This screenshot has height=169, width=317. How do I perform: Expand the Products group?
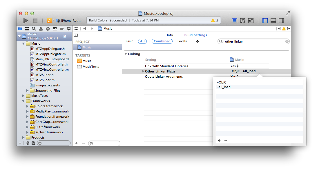23,137
